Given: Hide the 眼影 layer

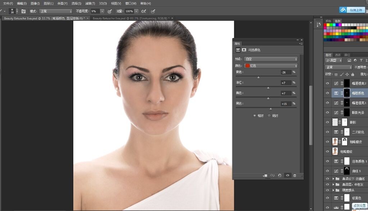Looking at the screenshot, I should (328, 122).
